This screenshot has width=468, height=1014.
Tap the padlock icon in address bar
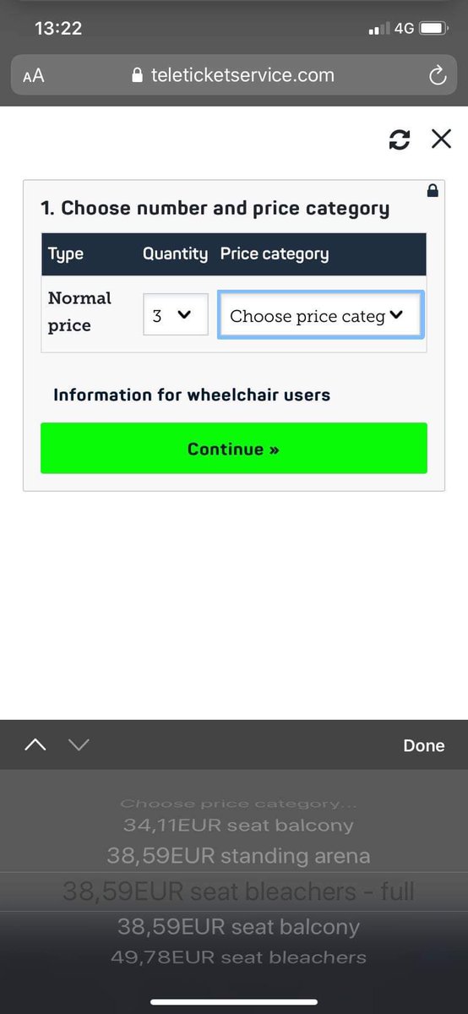(138, 75)
